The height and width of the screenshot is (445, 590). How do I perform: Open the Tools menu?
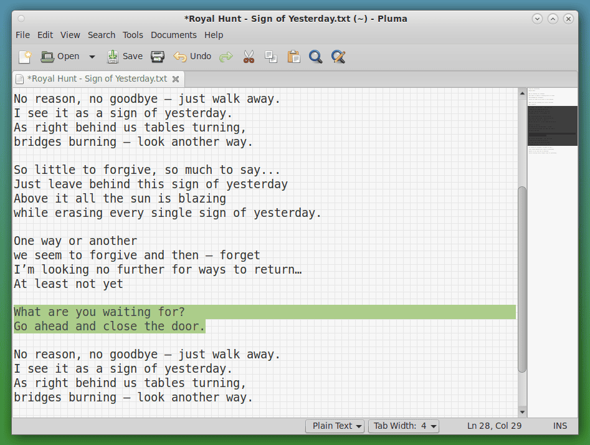[133, 35]
